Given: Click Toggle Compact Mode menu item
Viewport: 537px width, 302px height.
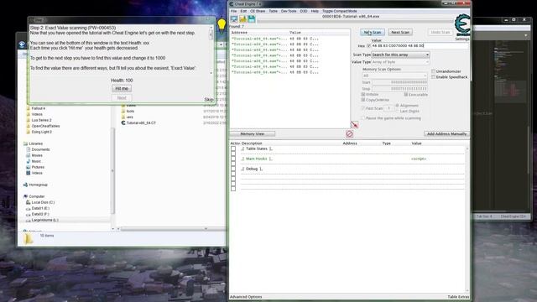Looking at the screenshot, I should (x=339, y=11).
